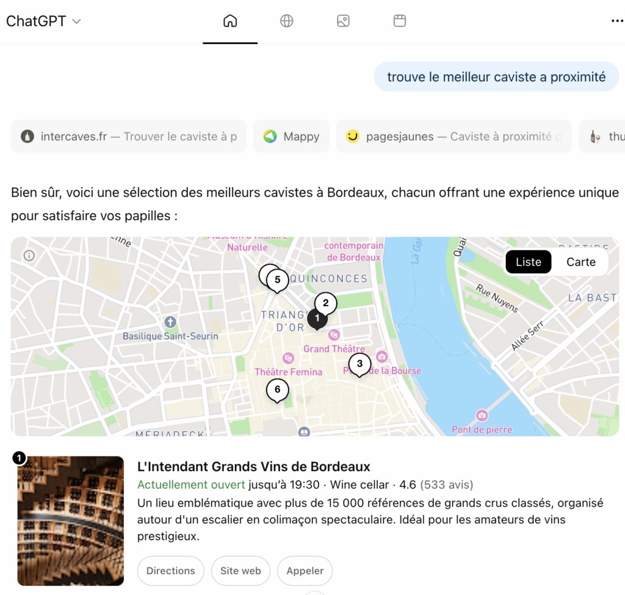Click the Site web button
This screenshot has width=625, height=595.
point(240,571)
